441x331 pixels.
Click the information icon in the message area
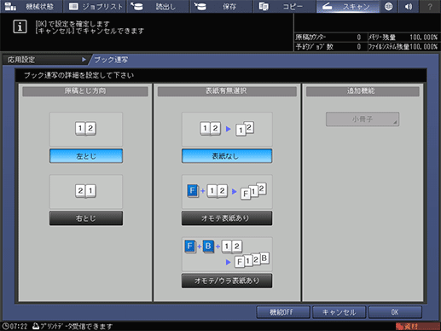pos(20,26)
